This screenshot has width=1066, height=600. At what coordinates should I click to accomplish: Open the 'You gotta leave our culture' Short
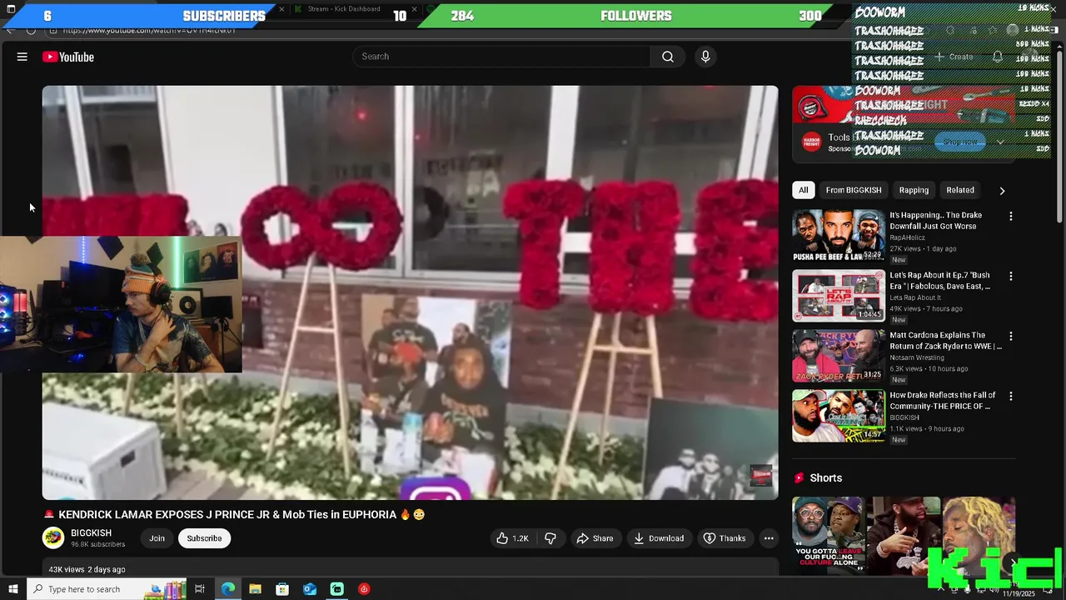(x=828, y=535)
